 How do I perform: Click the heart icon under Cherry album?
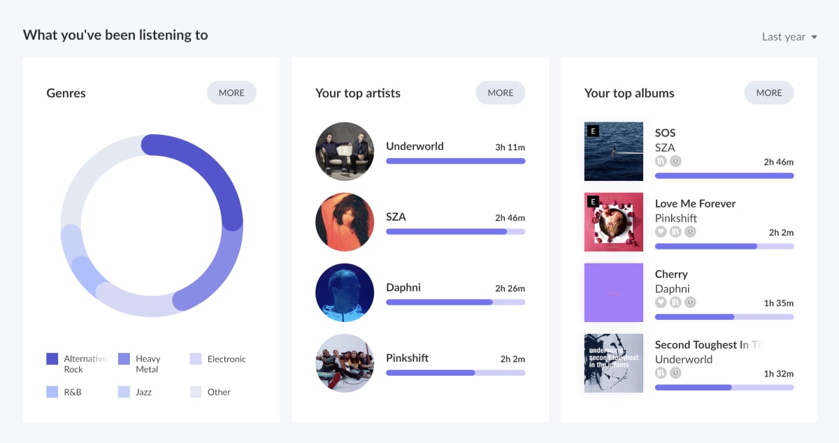(x=661, y=302)
